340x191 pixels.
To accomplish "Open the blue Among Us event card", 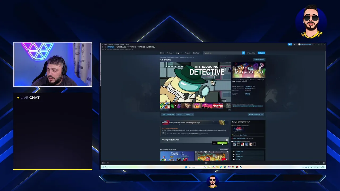I will tap(177, 156).
